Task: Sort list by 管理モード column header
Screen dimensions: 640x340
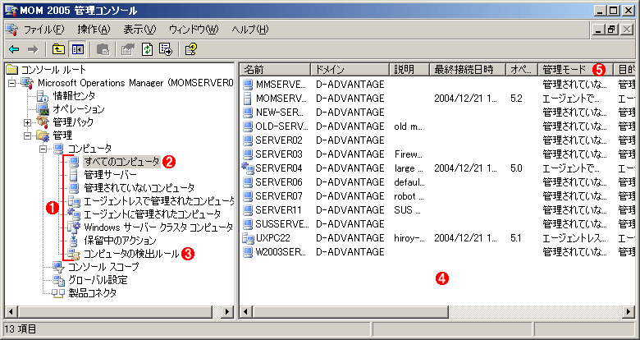Action: click(576, 70)
